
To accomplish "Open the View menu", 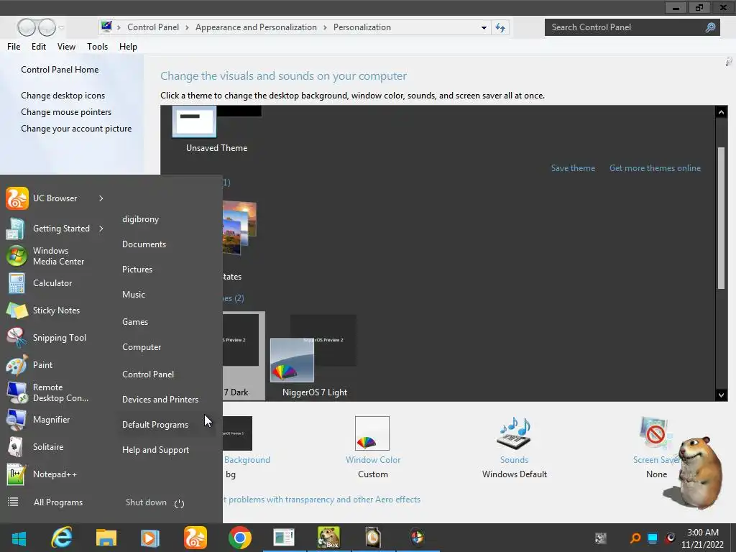I will tap(66, 47).
